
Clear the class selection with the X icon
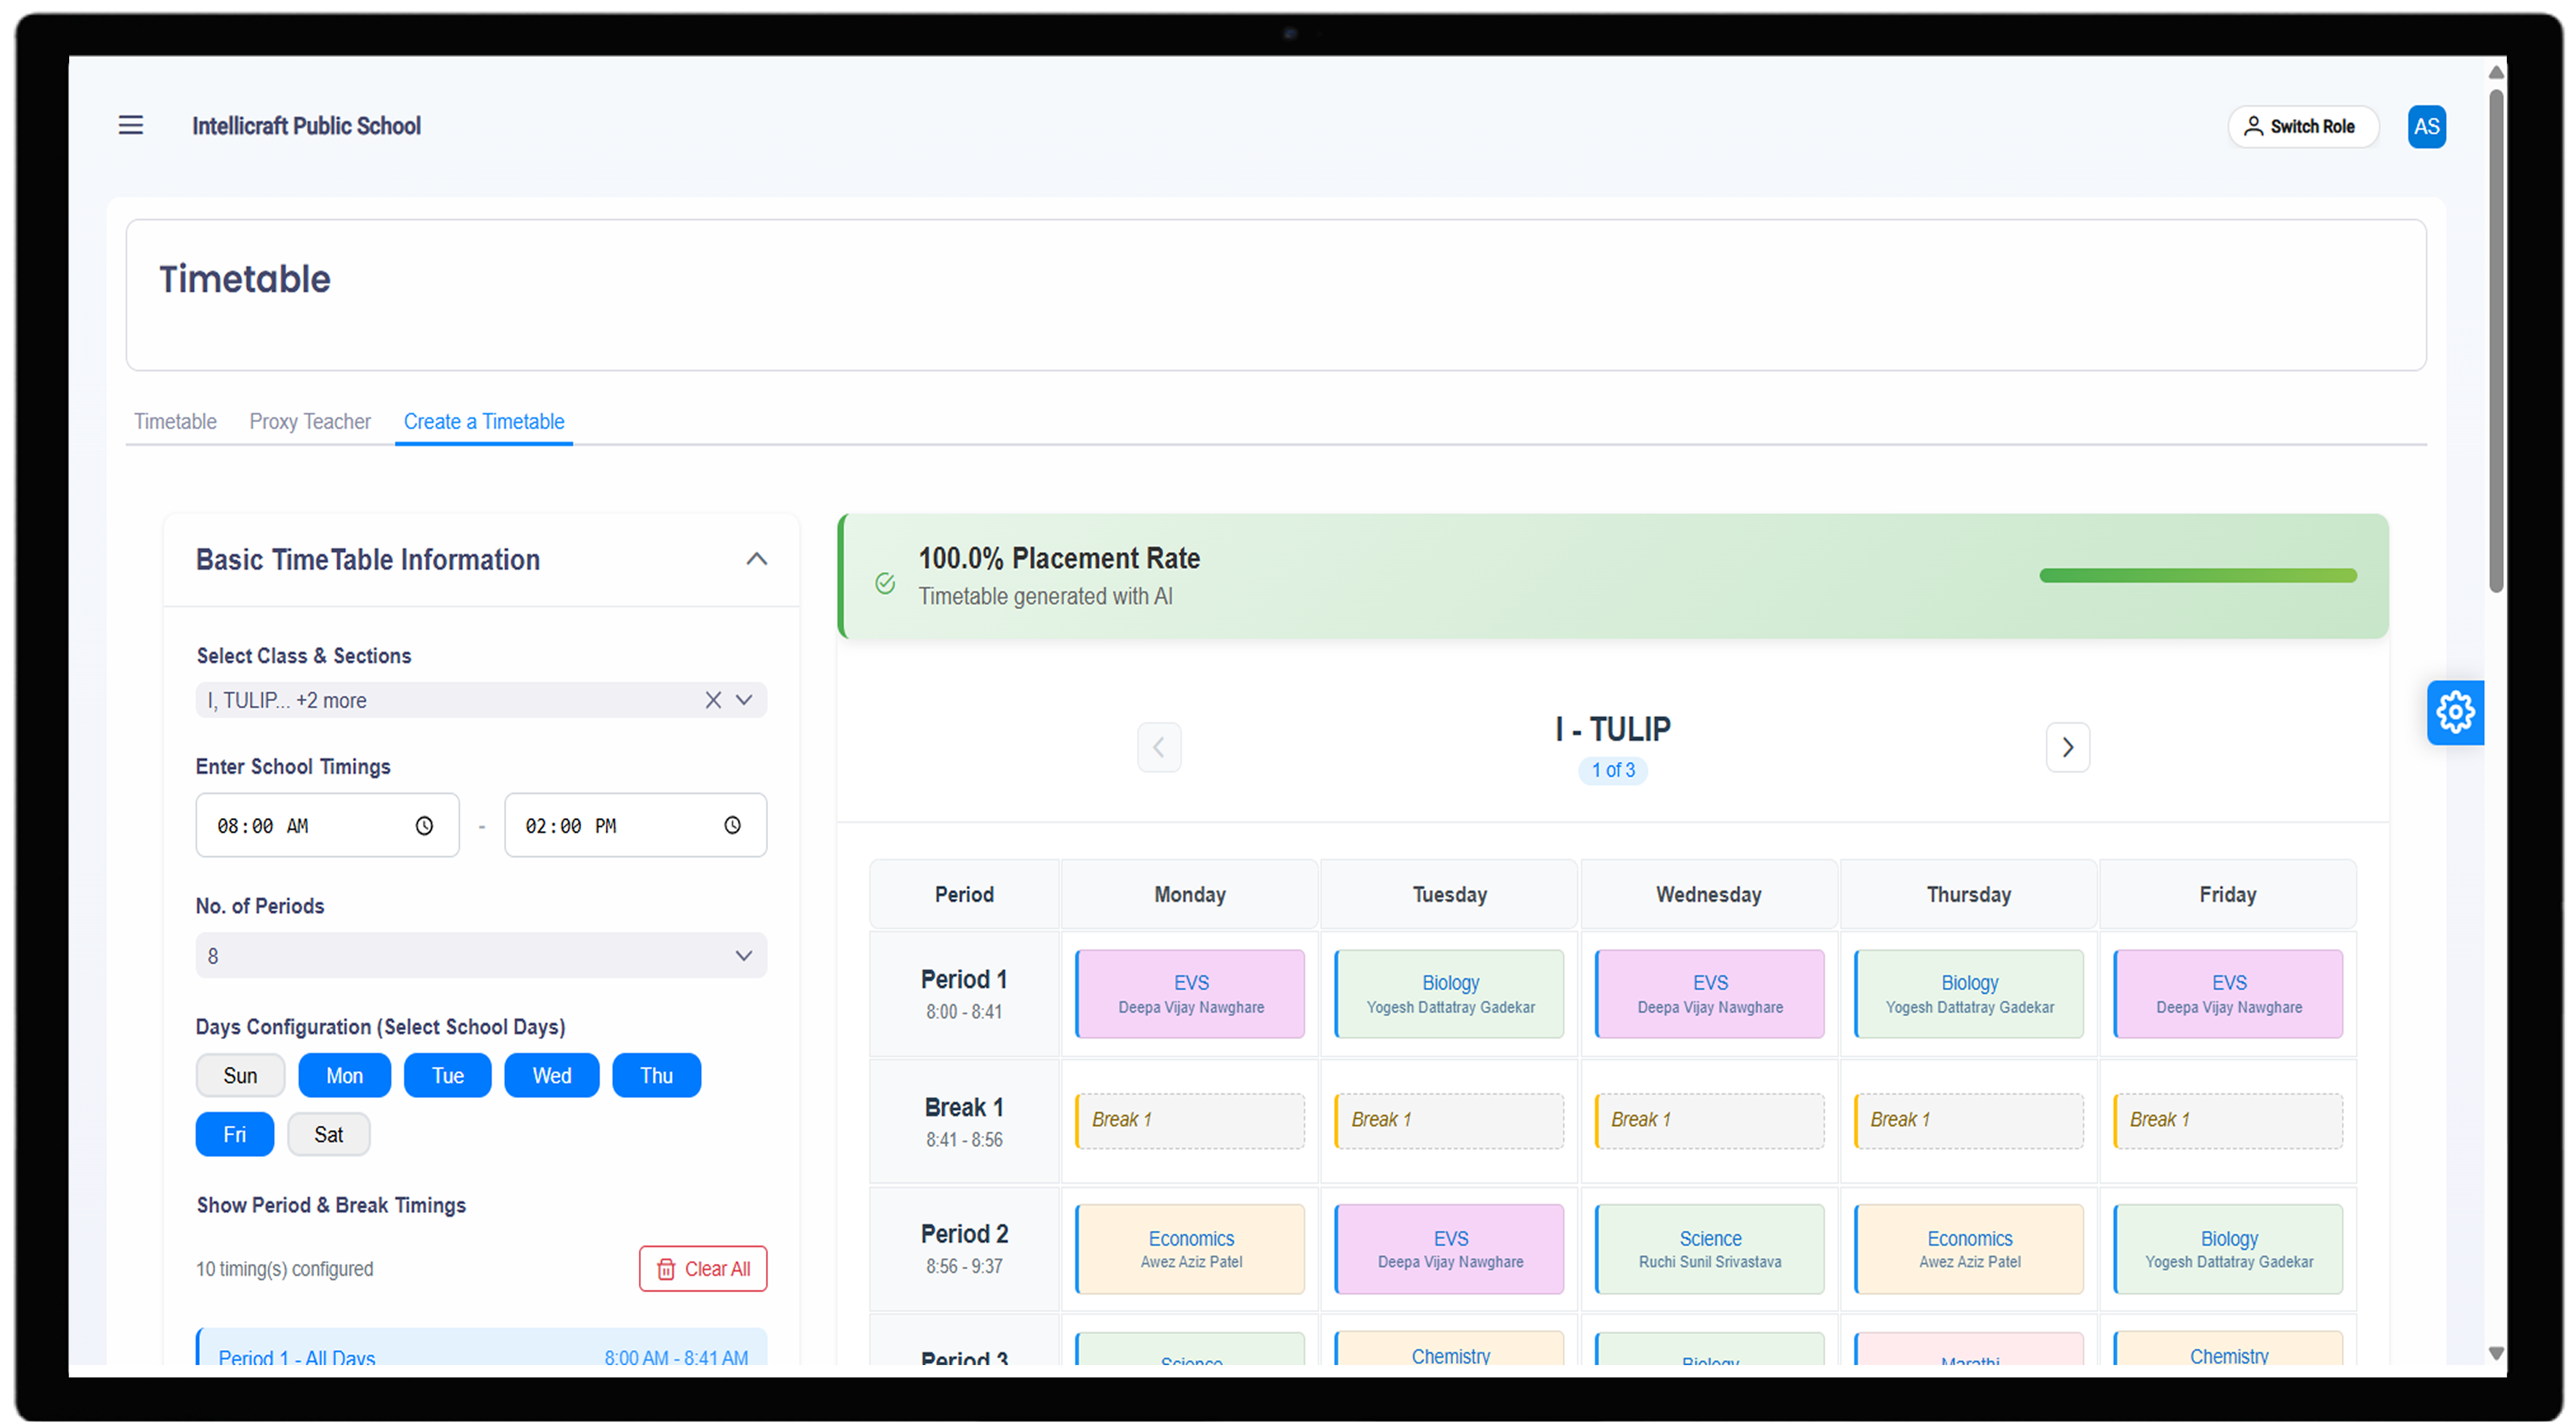pos(713,700)
